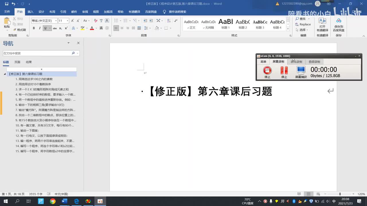
Task: Center align the paragraph
Action: (x=122, y=28)
